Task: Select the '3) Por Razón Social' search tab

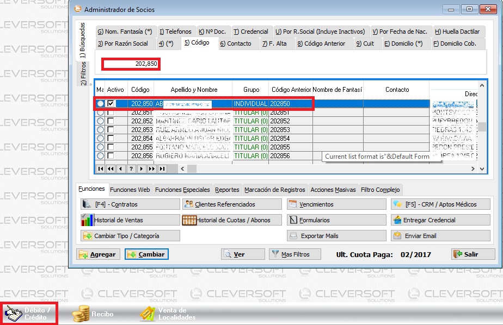Action: tap(123, 43)
